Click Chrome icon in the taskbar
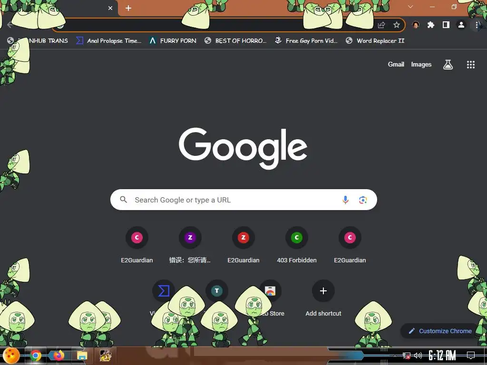This screenshot has height=365, width=487. (x=36, y=355)
